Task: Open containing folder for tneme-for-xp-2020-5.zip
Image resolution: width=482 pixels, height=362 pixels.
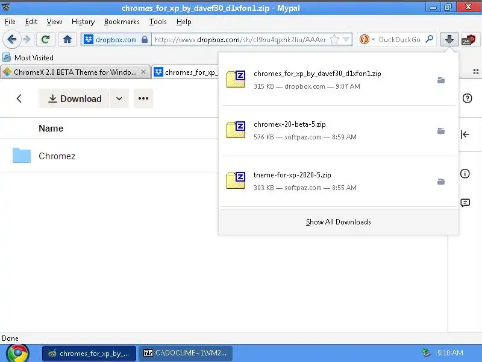Action: coord(441,182)
